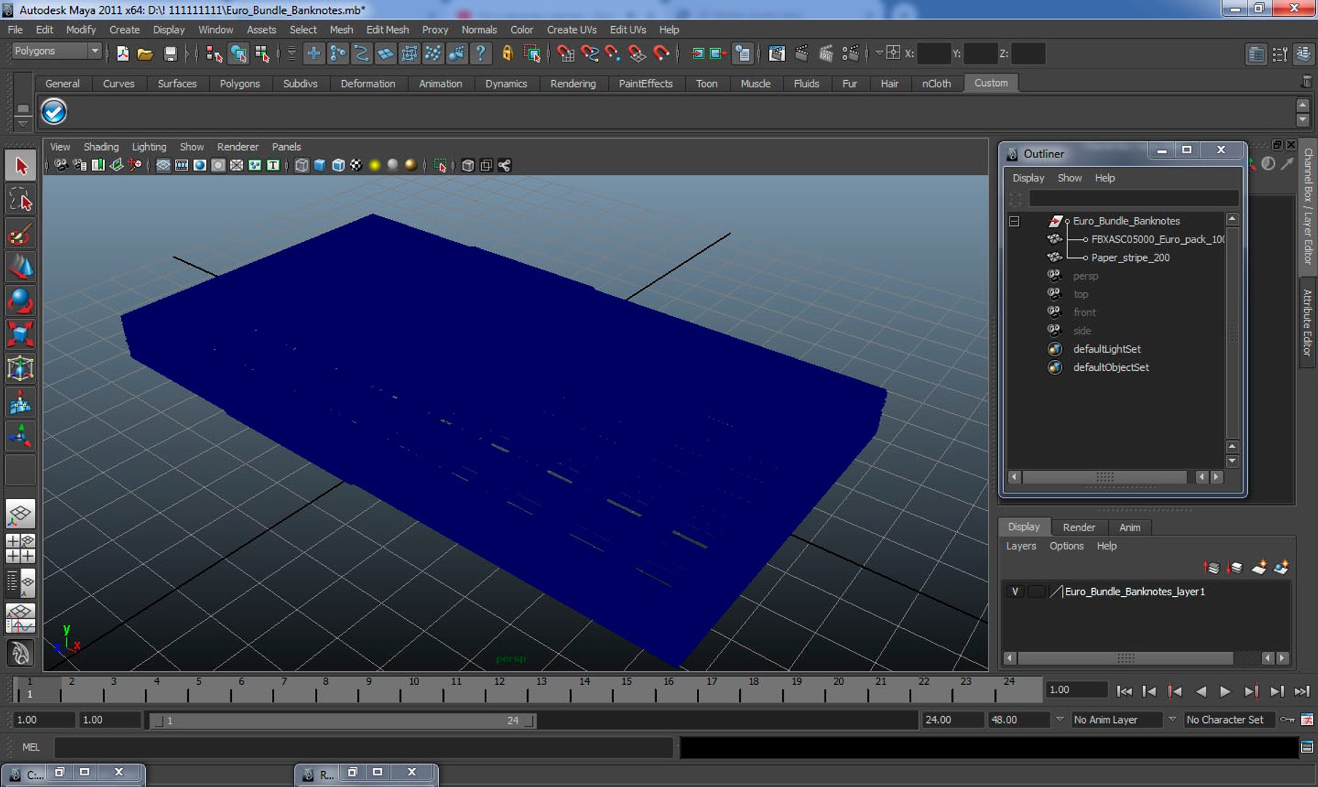
Task: Click the MEL command line input
Action: click(x=363, y=747)
